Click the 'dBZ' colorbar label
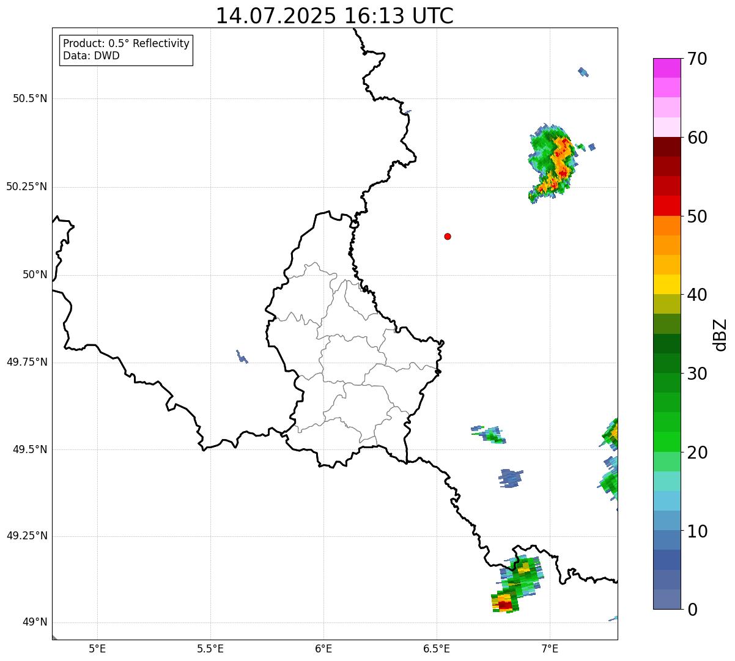 (720, 334)
